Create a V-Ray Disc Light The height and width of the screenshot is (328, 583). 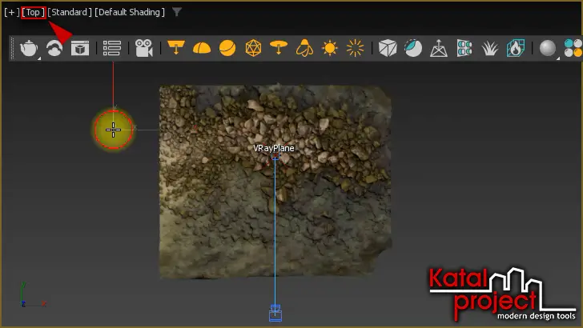[279, 47]
